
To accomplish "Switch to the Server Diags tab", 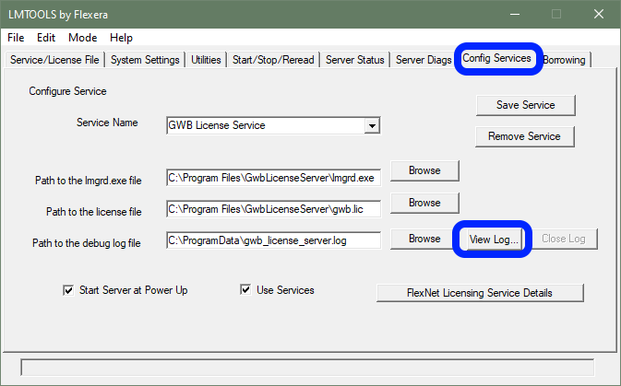I will (x=424, y=60).
